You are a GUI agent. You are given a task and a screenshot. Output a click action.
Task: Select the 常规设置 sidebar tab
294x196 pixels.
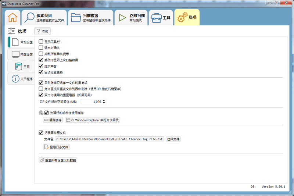[21, 42]
